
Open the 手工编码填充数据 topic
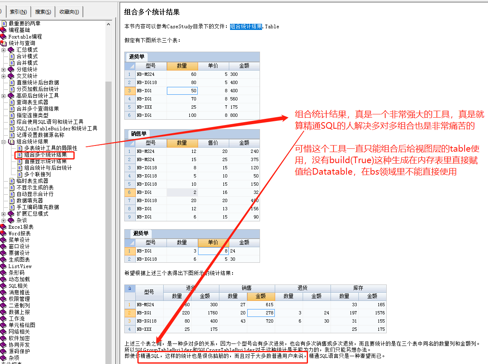(38, 207)
